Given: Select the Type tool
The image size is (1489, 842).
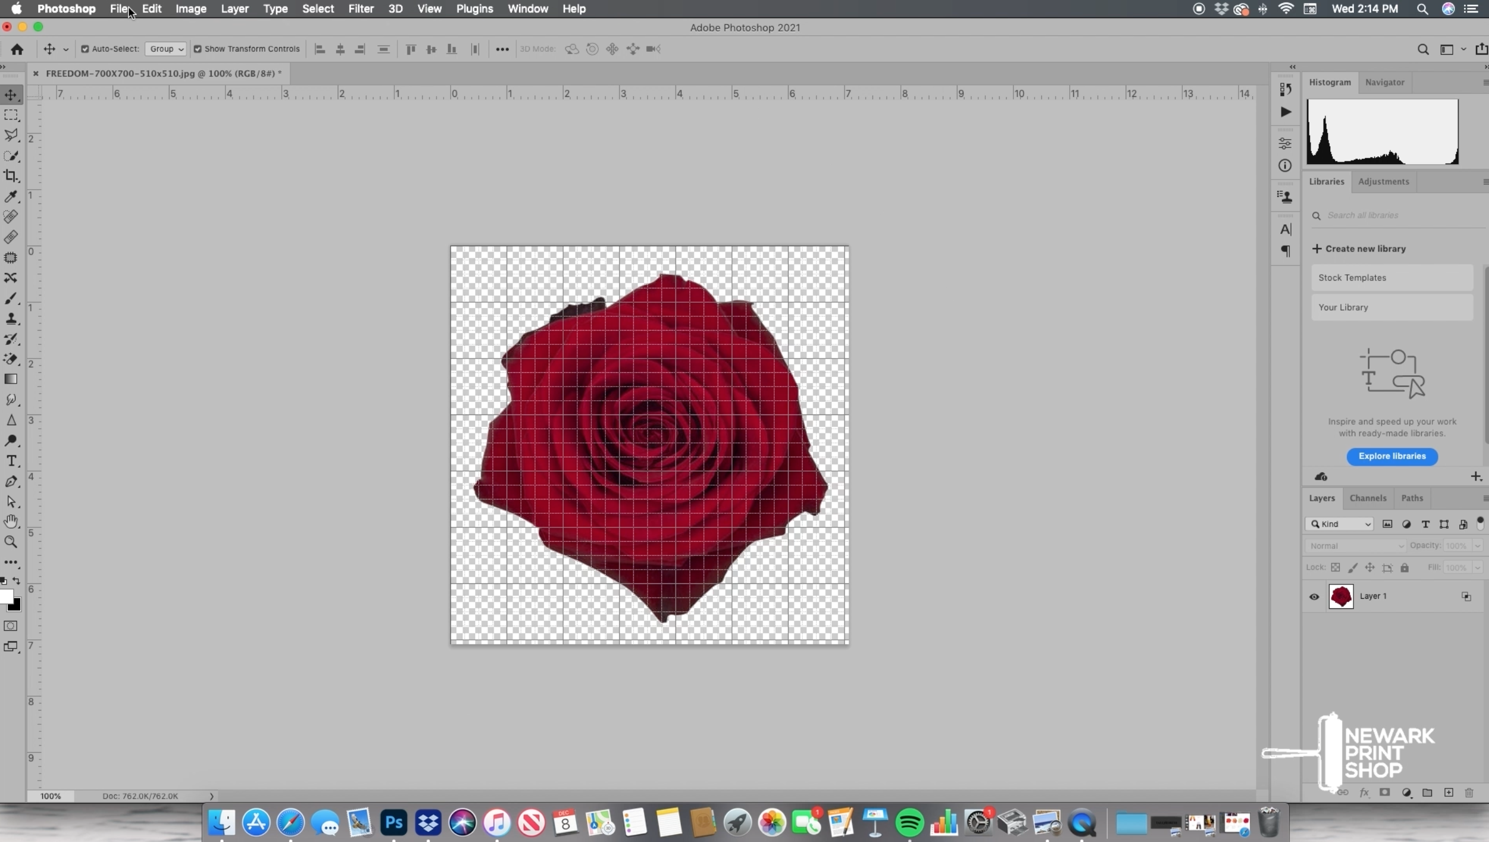Looking at the screenshot, I should (x=11, y=461).
